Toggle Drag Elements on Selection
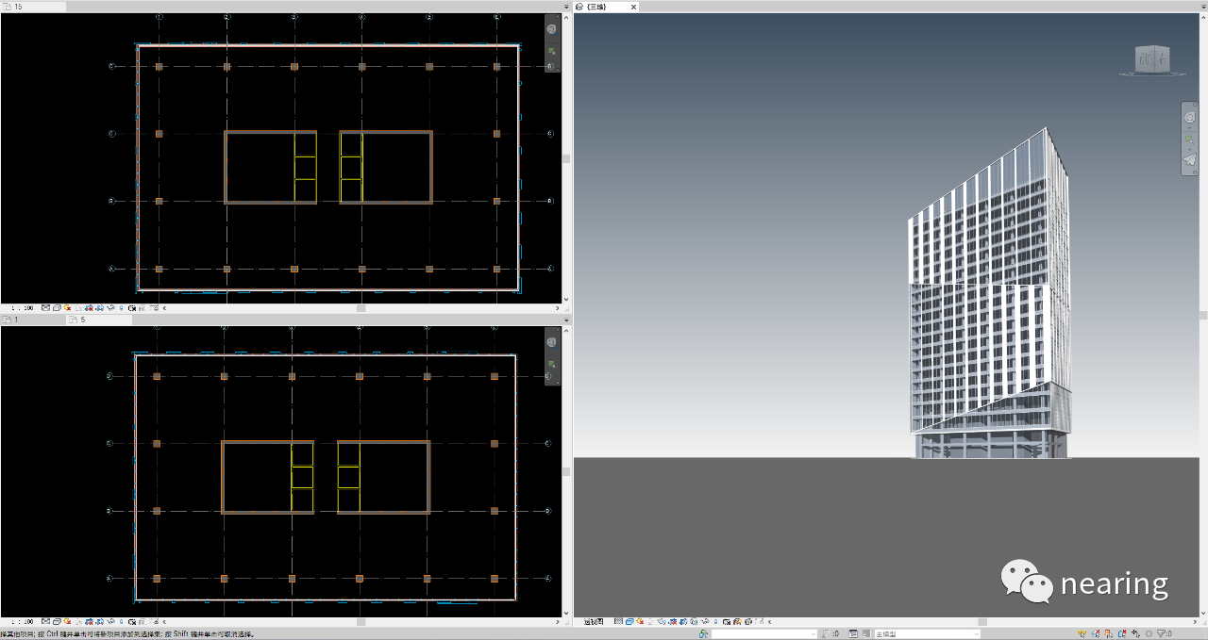1208x640 pixels. [x=1135, y=633]
